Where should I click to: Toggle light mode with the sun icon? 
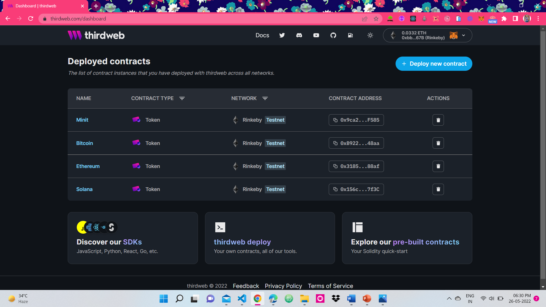pyautogui.click(x=370, y=35)
